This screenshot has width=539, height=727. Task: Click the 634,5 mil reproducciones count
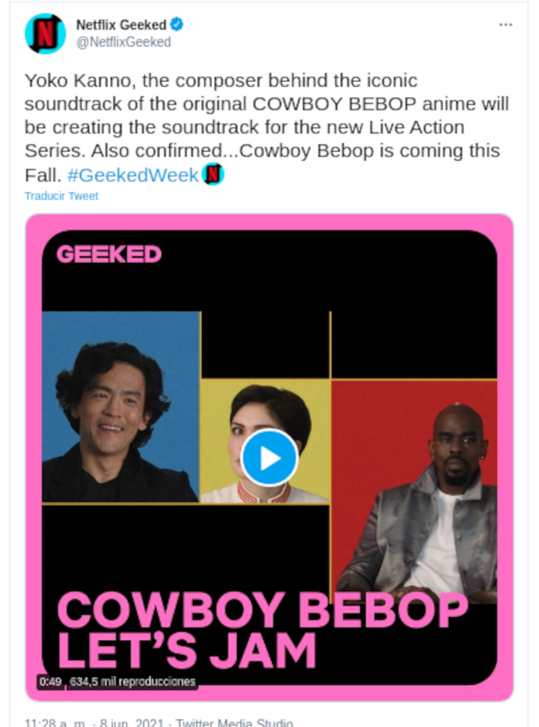pyautogui.click(x=133, y=682)
